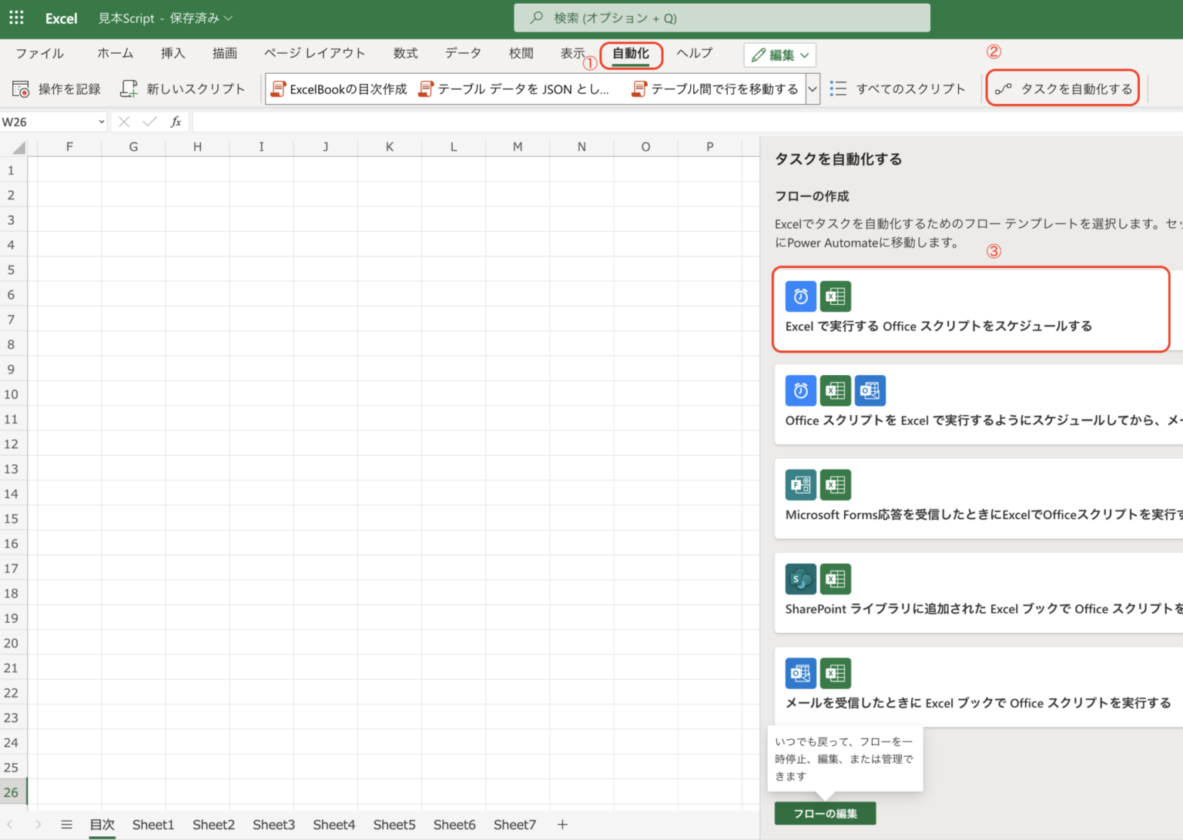Select the Sheet3 worksheet tab
Image resolution: width=1183 pixels, height=840 pixels.
pyautogui.click(x=273, y=824)
